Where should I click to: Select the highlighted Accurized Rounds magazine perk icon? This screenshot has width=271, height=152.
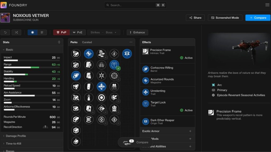(89, 54)
